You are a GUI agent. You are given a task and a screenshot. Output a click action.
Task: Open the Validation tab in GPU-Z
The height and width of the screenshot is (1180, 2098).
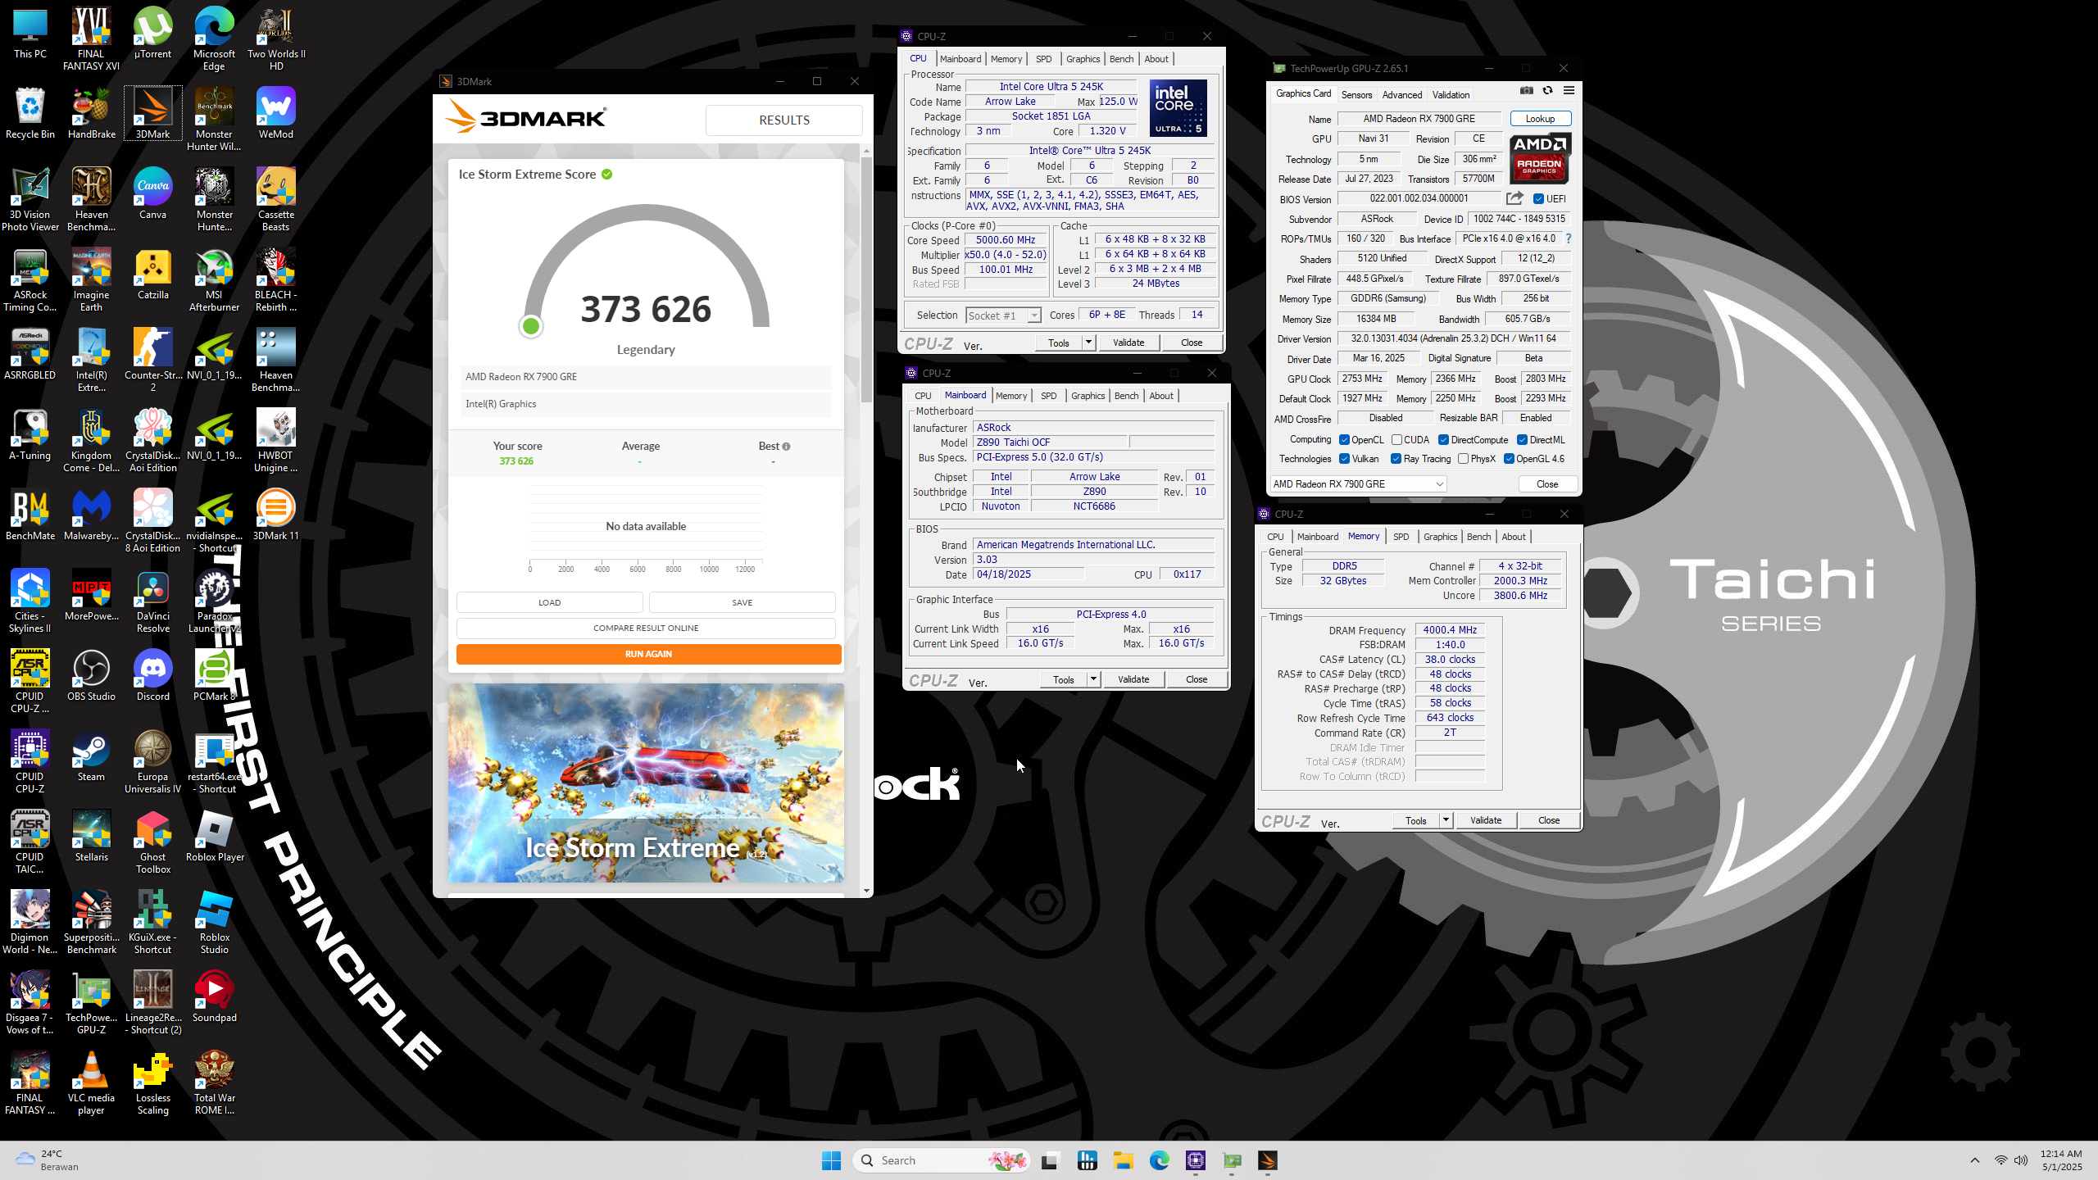pos(1451,95)
